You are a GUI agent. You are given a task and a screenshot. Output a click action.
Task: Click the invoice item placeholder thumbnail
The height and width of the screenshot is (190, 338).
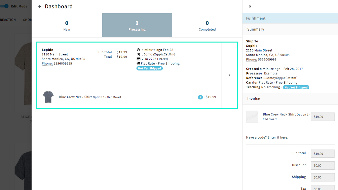tap(252, 117)
